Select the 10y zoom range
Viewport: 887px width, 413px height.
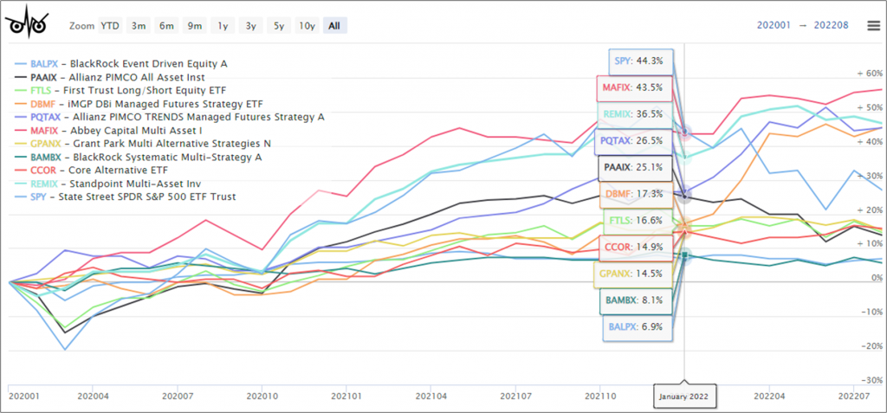(306, 25)
